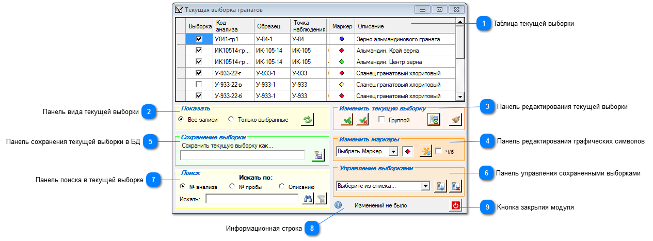Uncheck the selection box for У-933-22-б
This screenshot has width=653, height=241.
pos(199,96)
